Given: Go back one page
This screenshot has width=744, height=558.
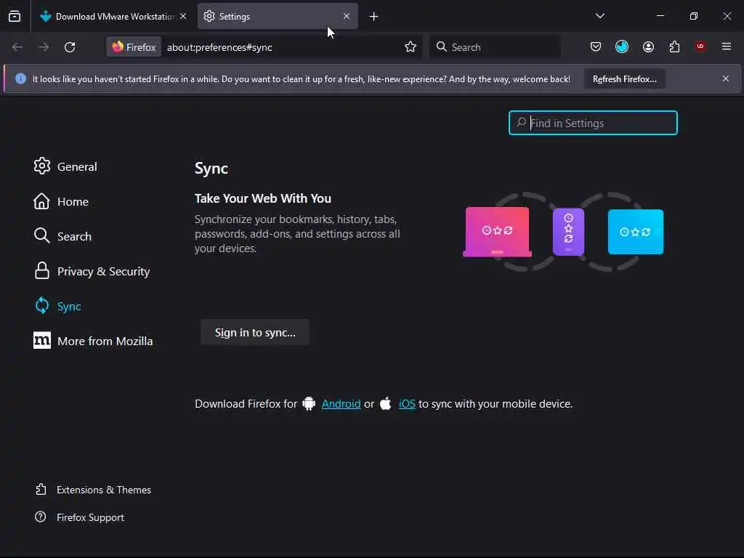Looking at the screenshot, I should coord(17,47).
